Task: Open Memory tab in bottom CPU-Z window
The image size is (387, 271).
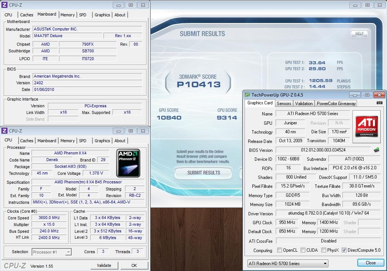Action: 68,141
